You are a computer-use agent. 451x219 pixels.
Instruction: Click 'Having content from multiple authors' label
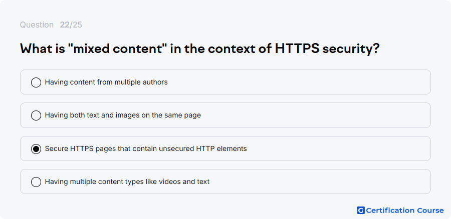click(x=106, y=82)
